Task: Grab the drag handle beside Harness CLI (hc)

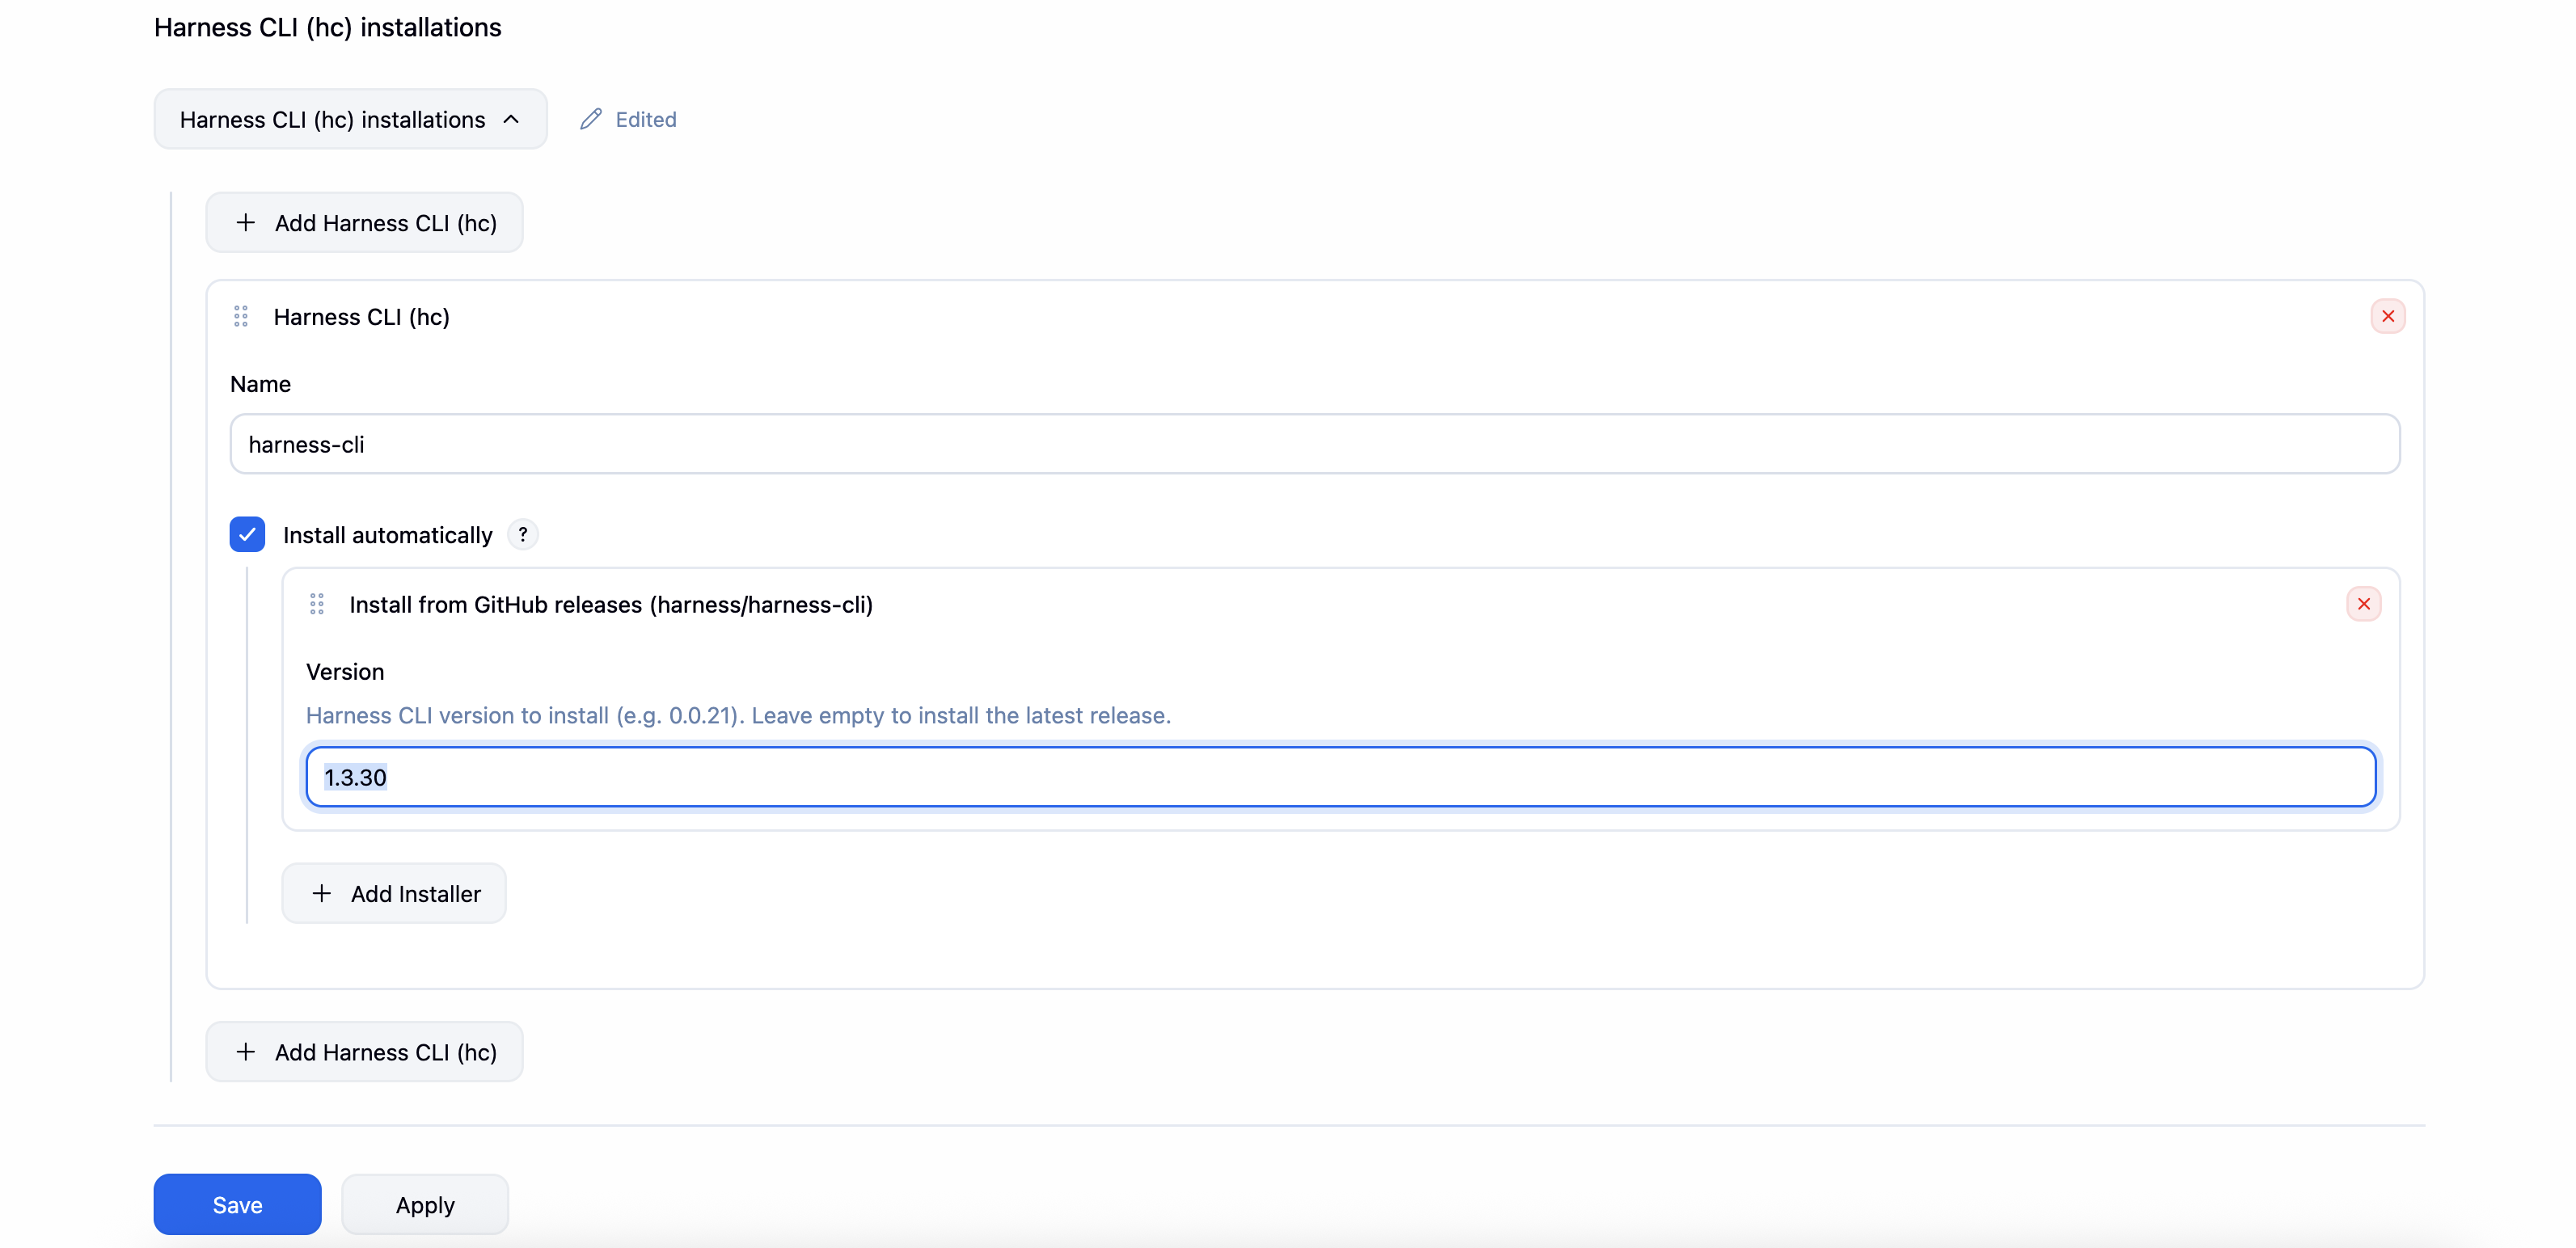Action: pos(241,317)
